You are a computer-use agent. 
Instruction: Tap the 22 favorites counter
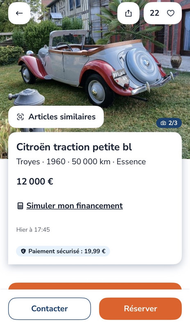point(154,13)
